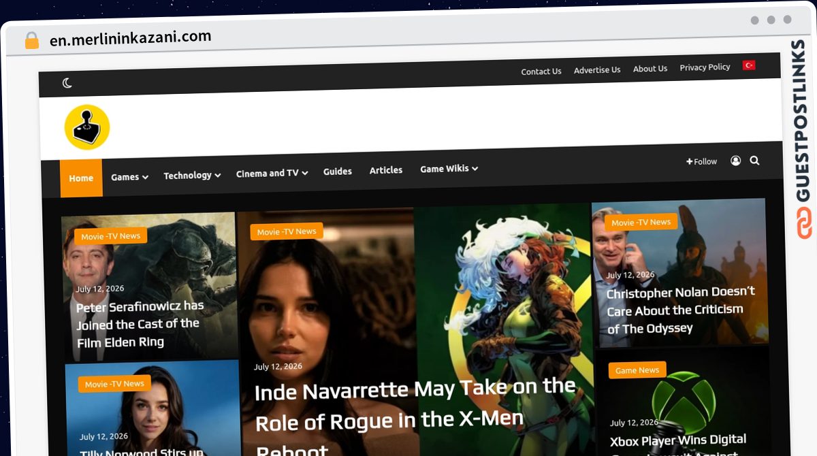Toggle dark mode moon icon

(x=67, y=83)
